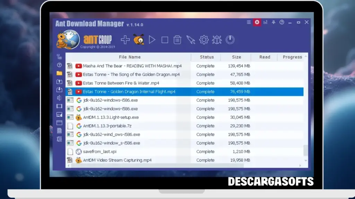This screenshot has width=355, height=199.
Task: Click the shutdown/power toolbar icon
Action: coord(230,40)
